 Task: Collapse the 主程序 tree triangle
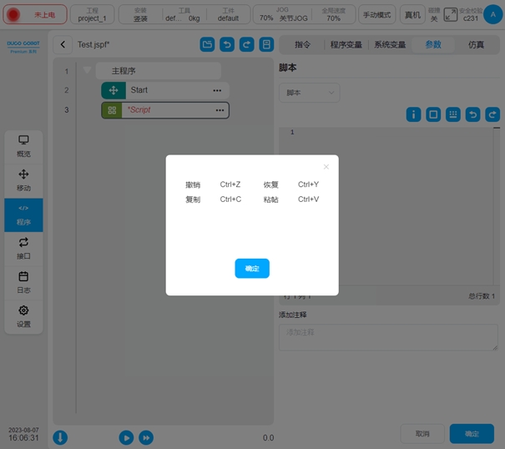point(87,71)
